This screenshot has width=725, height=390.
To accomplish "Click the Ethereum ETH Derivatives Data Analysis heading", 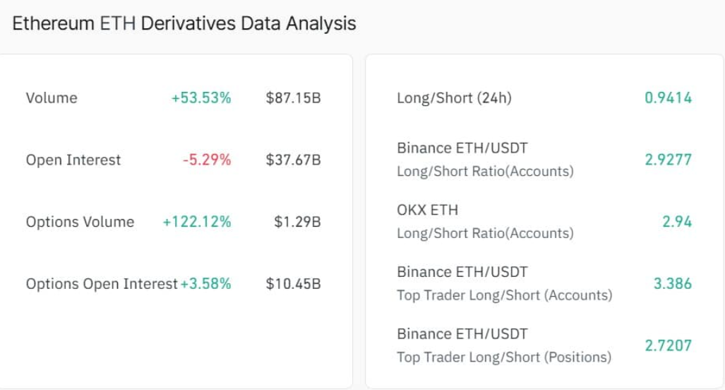I will 184,23.
